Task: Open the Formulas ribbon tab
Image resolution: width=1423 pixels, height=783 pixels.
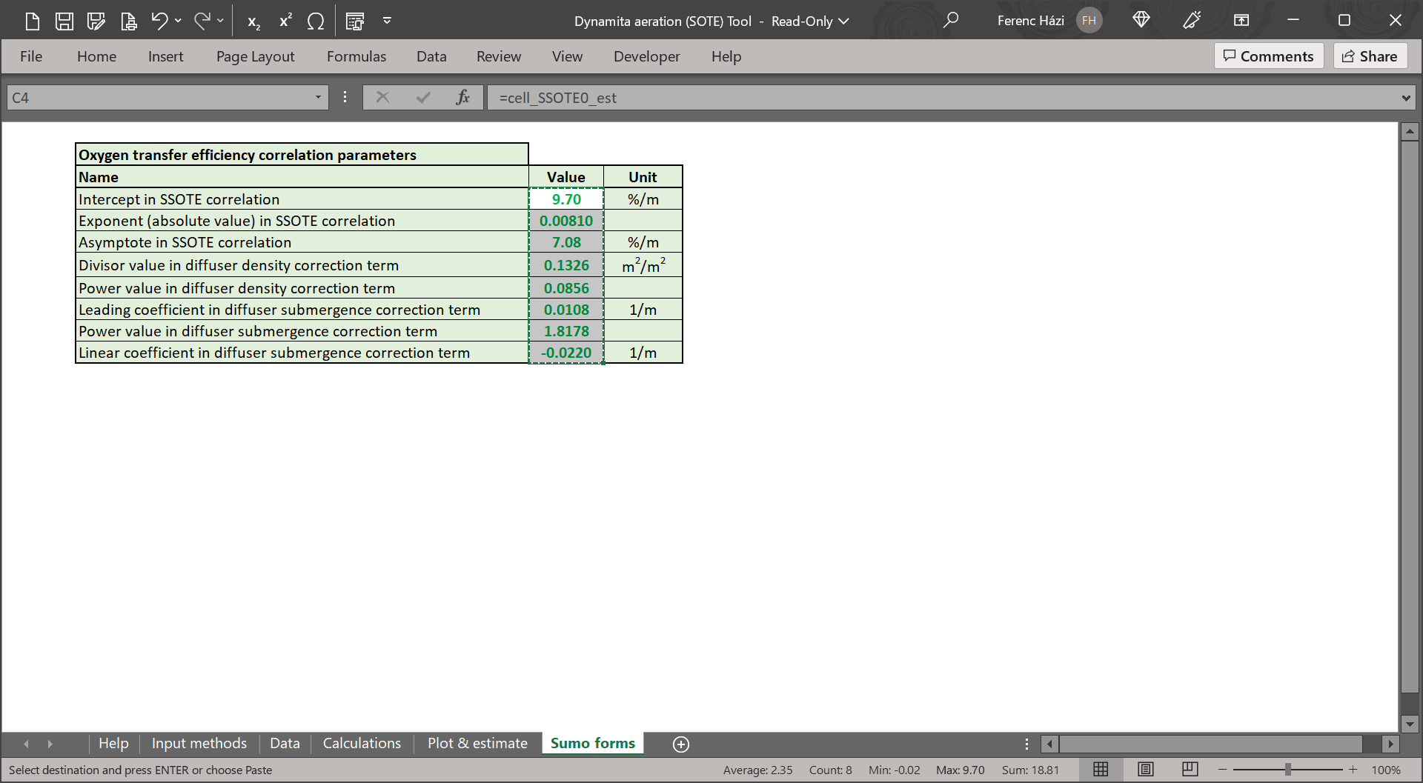Action: click(x=356, y=56)
